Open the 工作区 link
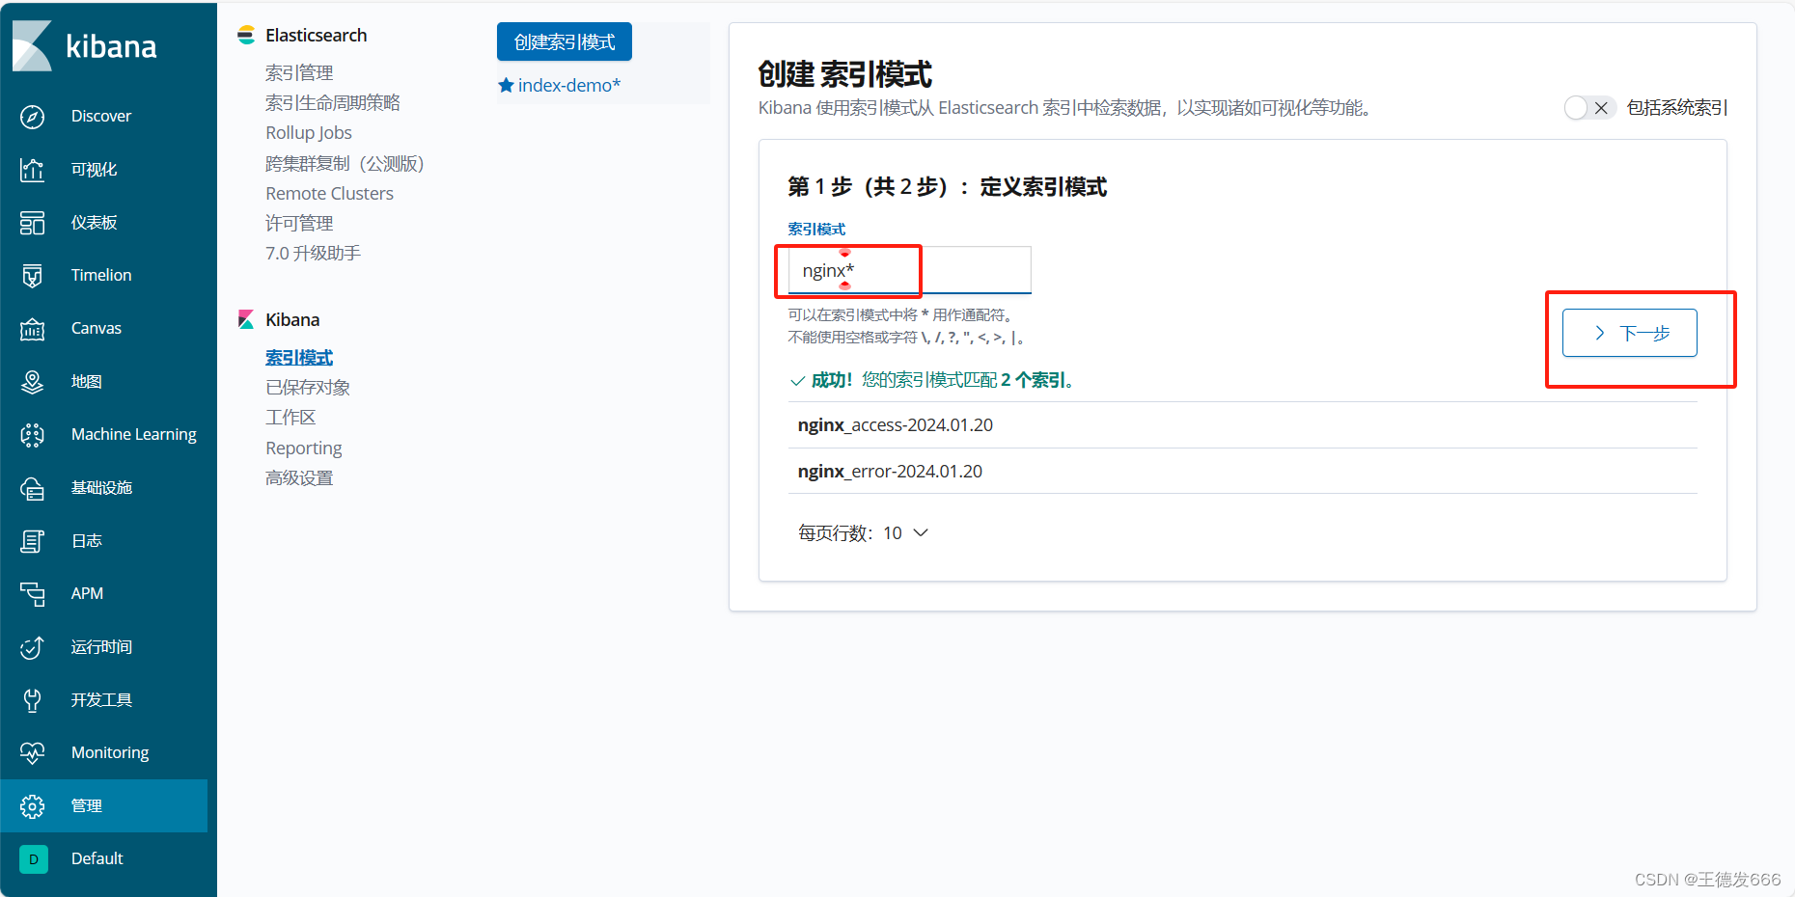Viewport: 1795px width, 897px height. tap(290, 417)
